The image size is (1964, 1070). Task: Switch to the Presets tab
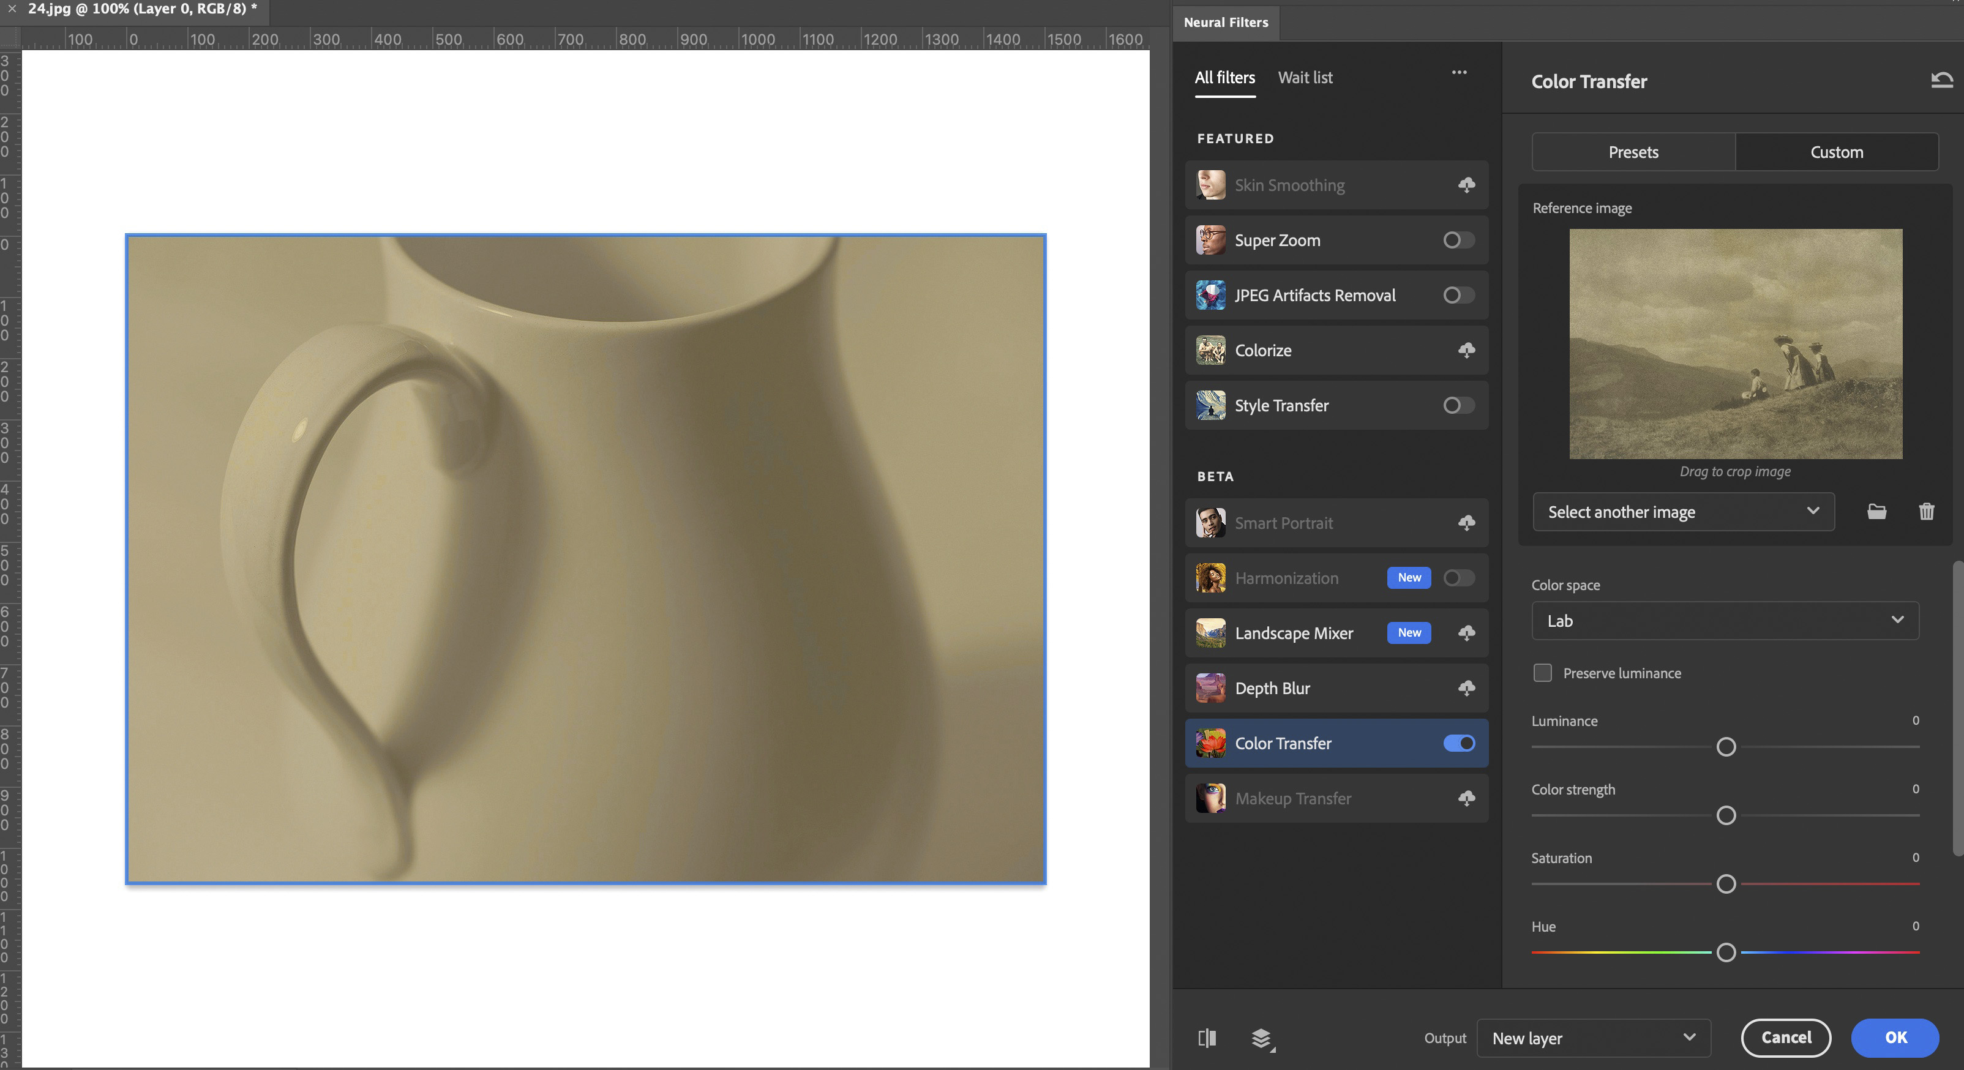1633,152
